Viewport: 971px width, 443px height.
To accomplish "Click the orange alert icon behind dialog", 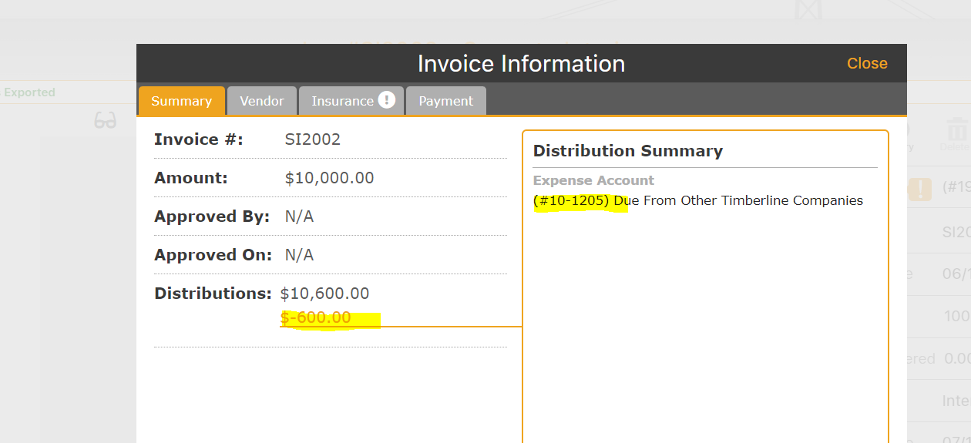I will click(921, 188).
